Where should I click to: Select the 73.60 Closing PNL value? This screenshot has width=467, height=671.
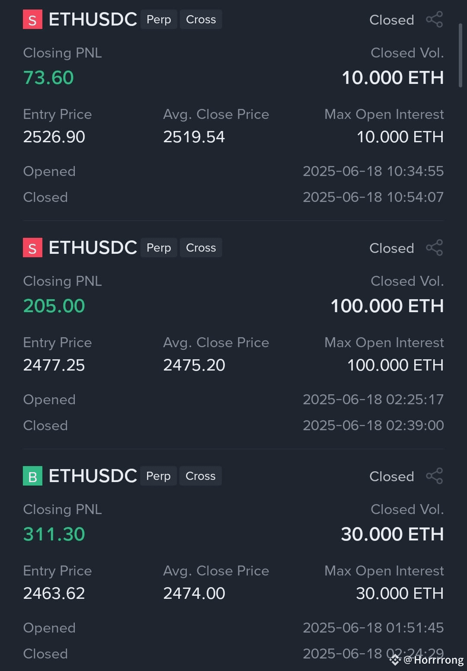point(48,78)
